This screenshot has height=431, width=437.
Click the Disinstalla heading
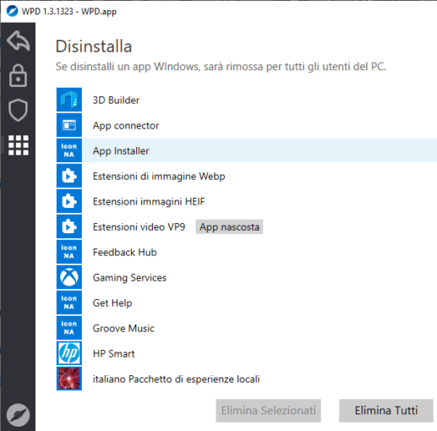[x=94, y=46]
